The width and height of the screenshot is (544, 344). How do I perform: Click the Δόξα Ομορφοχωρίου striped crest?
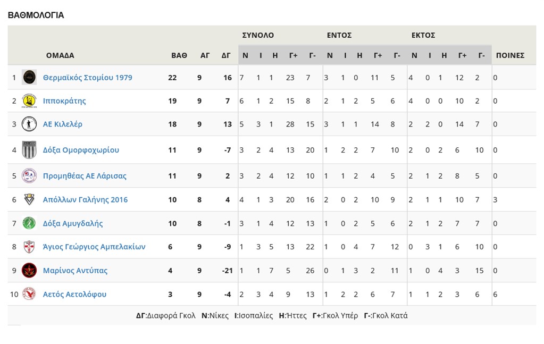click(29, 150)
